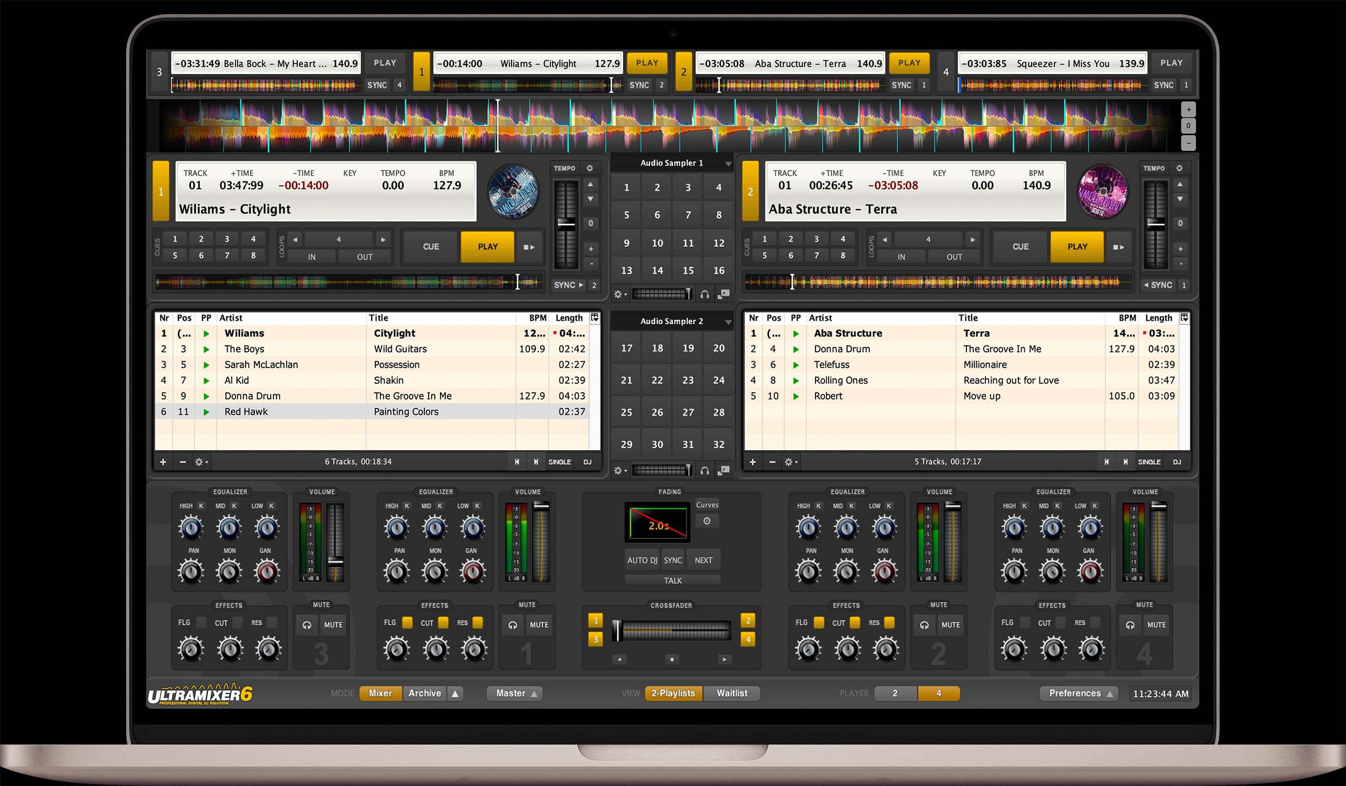Viewport: 1346px width, 786px height.
Task: Remove a track using the minus icon
Action: point(183,462)
